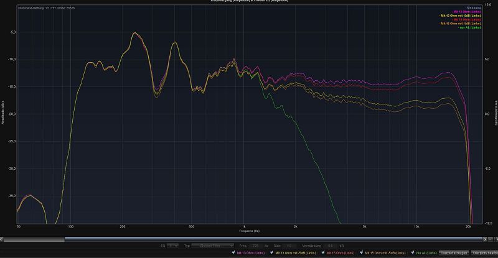The width and height of the screenshot is (498, 258).
Task: Click the 'Messung' legend entry
Action: point(473,7)
